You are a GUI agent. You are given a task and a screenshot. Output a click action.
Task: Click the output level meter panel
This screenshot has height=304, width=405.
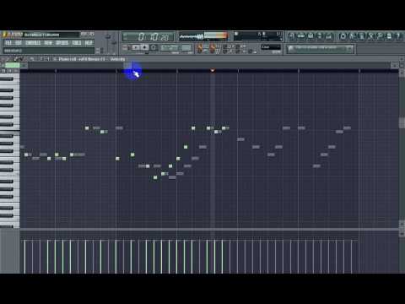[203, 36]
